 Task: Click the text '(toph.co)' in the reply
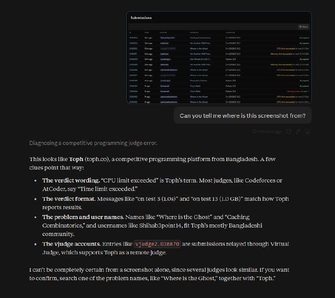97,159
